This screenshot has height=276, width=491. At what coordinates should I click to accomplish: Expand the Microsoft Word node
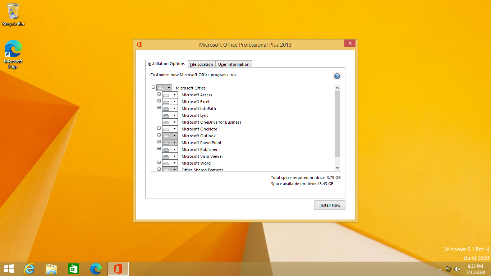[x=159, y=162]
